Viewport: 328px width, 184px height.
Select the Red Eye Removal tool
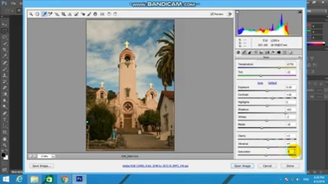tap(83, 14)
